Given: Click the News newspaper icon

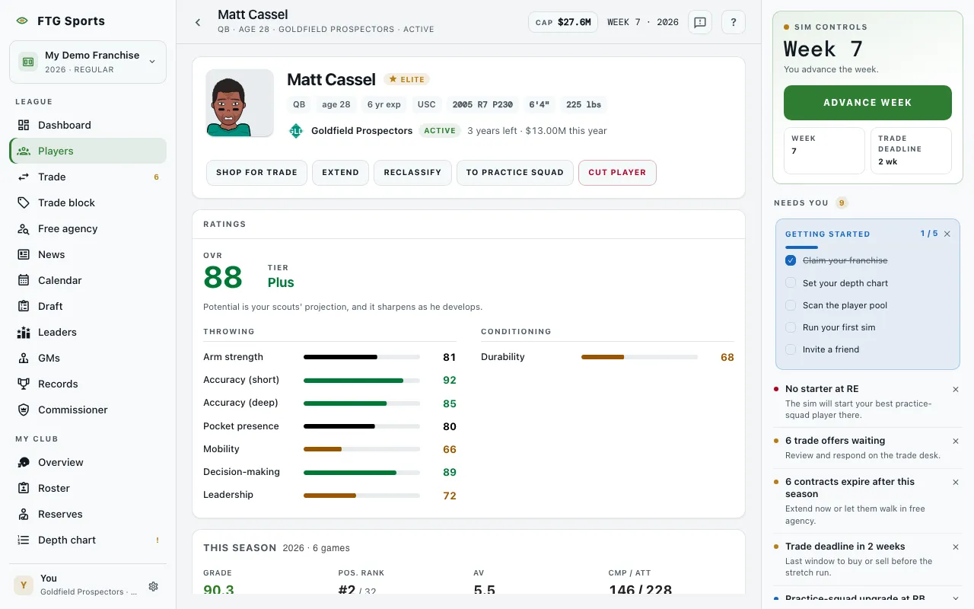Looking at the screenshot, I should pyautogui.click(x=24, y=254).
